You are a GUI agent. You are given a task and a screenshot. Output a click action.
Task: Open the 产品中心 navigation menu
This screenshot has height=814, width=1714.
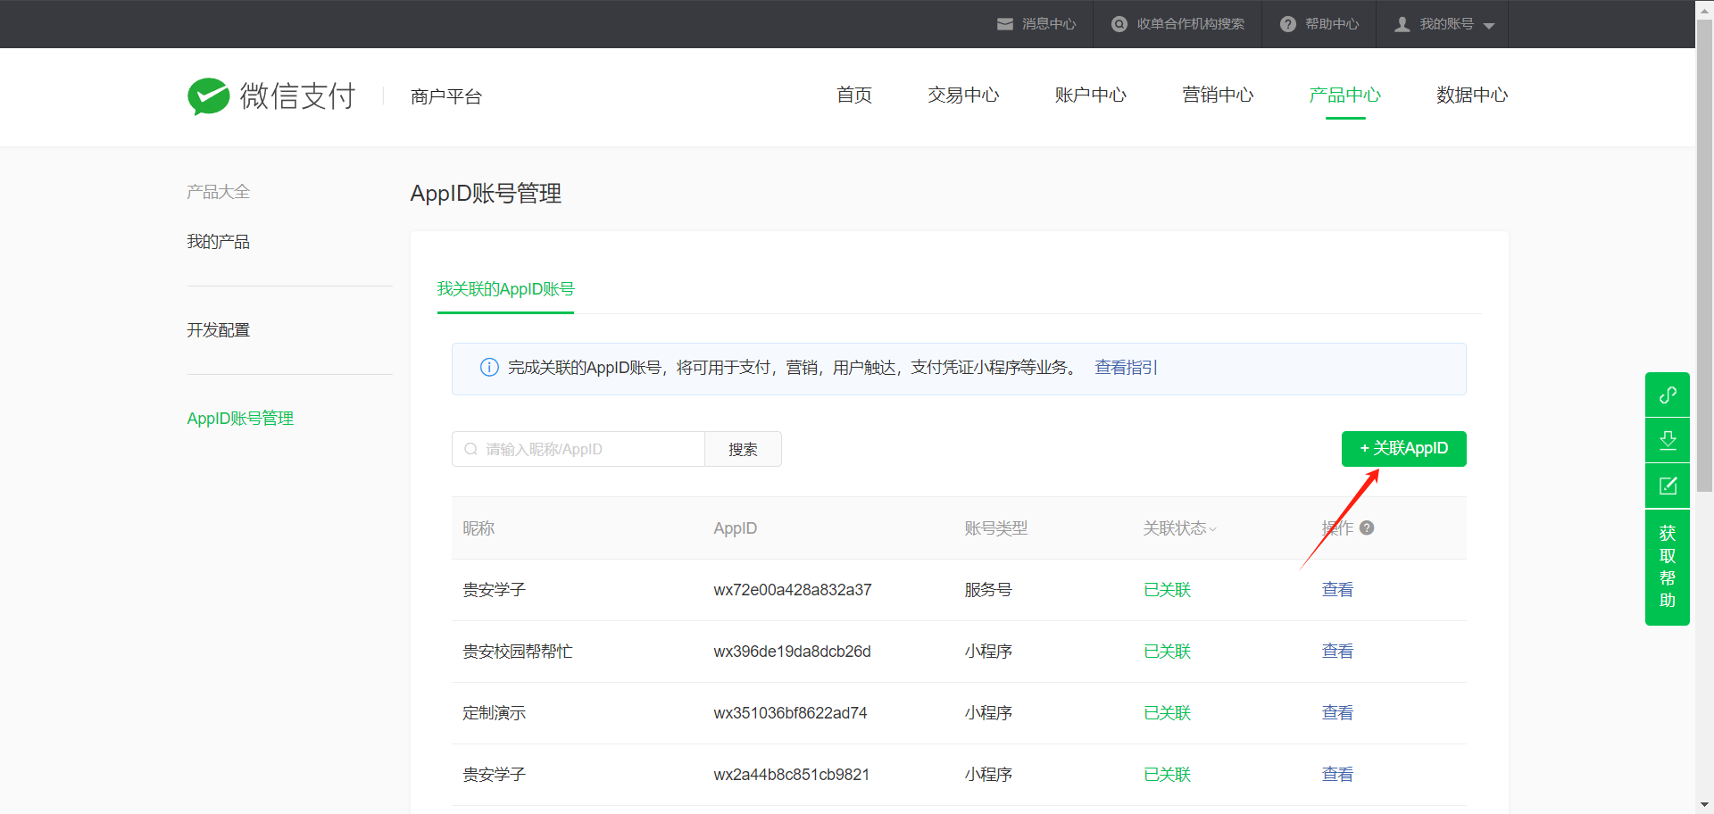click(1344, 95)
